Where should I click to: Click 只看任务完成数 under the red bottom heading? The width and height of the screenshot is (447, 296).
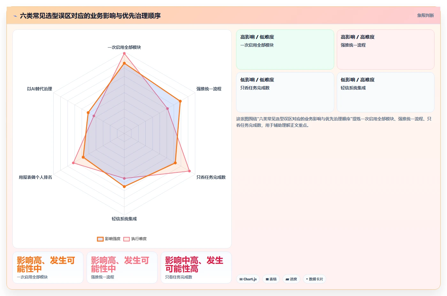(x=179, y=277)
